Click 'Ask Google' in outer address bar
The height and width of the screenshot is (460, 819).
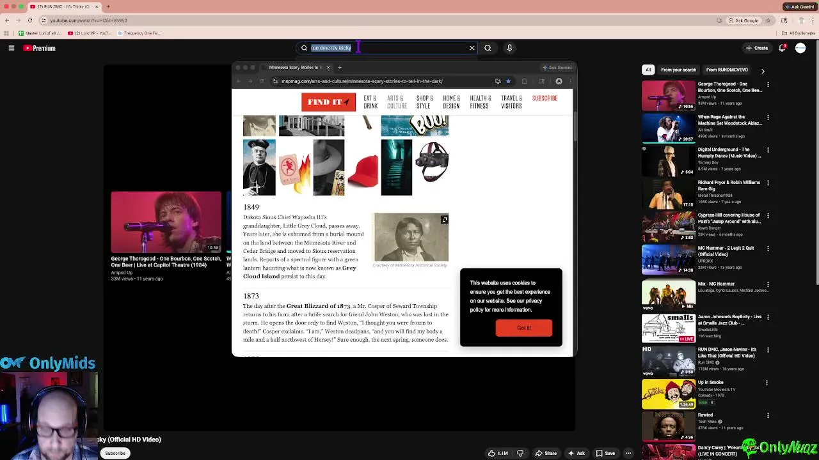pyautogui.click(x=744, y=20)
